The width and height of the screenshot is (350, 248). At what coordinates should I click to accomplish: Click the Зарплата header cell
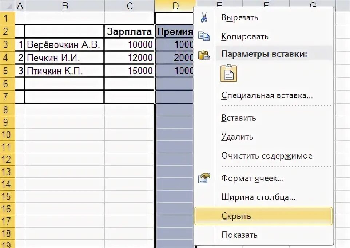[129, 31]
